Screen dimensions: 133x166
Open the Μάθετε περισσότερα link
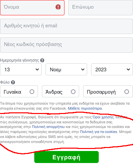click(85, 108)
